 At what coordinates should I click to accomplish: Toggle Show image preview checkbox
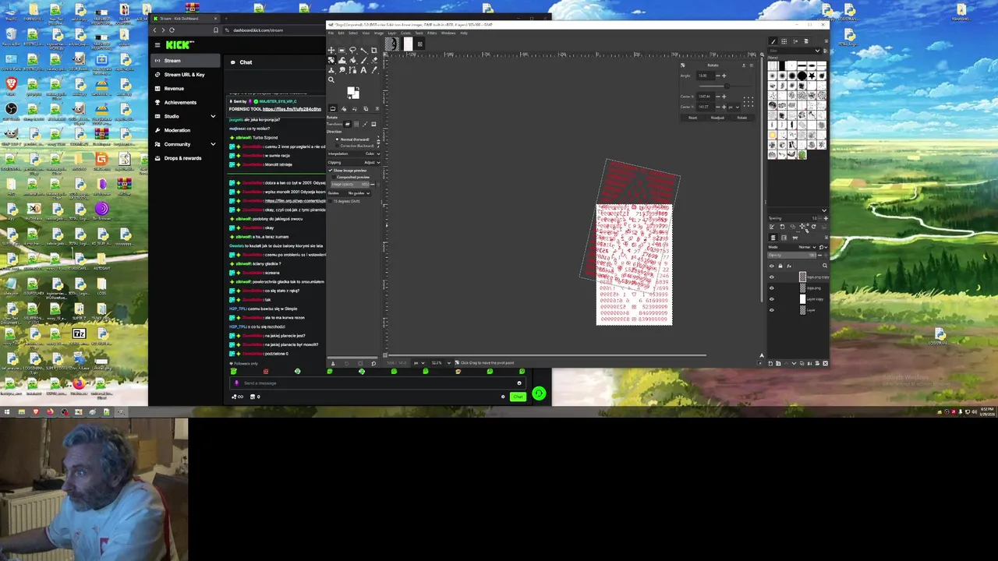pyautogui.click(x=348, y=171)
